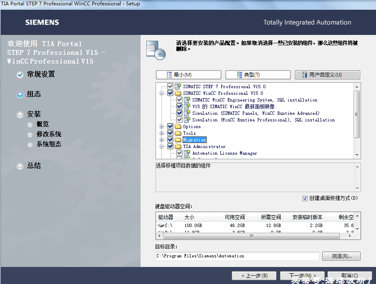Click the Options folder icon
Viewport: 376px width, 284px height.
[178, 127]
